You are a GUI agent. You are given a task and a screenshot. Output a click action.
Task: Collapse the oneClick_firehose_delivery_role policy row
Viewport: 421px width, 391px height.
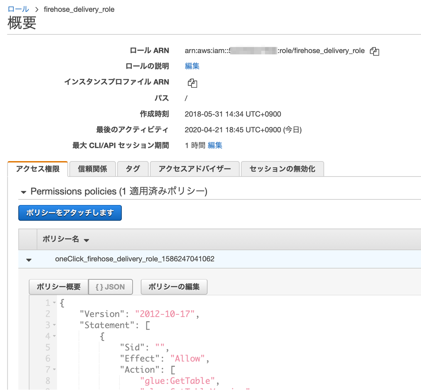[29, 260]
